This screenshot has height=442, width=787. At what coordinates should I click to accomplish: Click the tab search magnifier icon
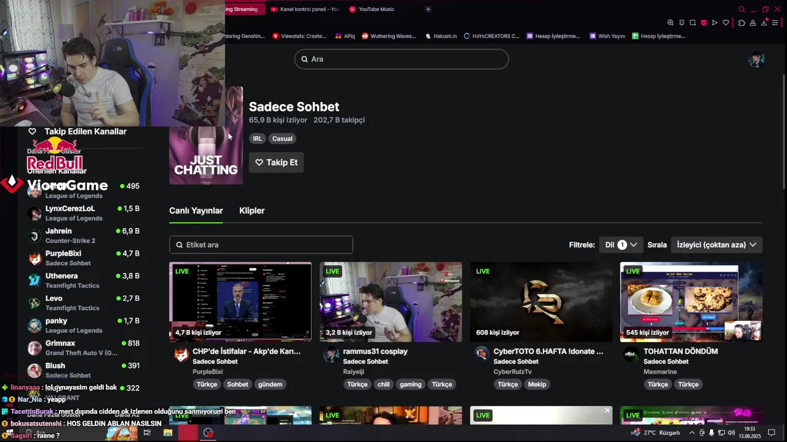742,9
